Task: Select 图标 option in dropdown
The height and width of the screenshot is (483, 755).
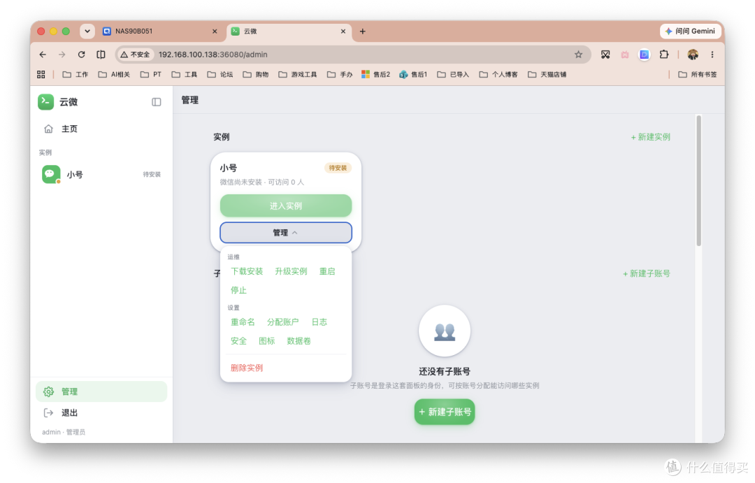Action: tap(267, 340)
